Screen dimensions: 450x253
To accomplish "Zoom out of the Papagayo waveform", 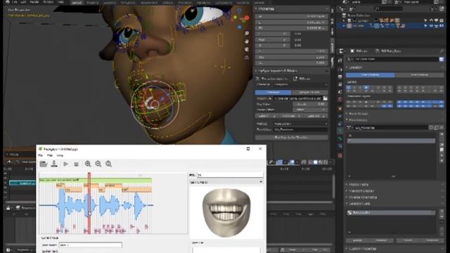I will click(98, 164).
